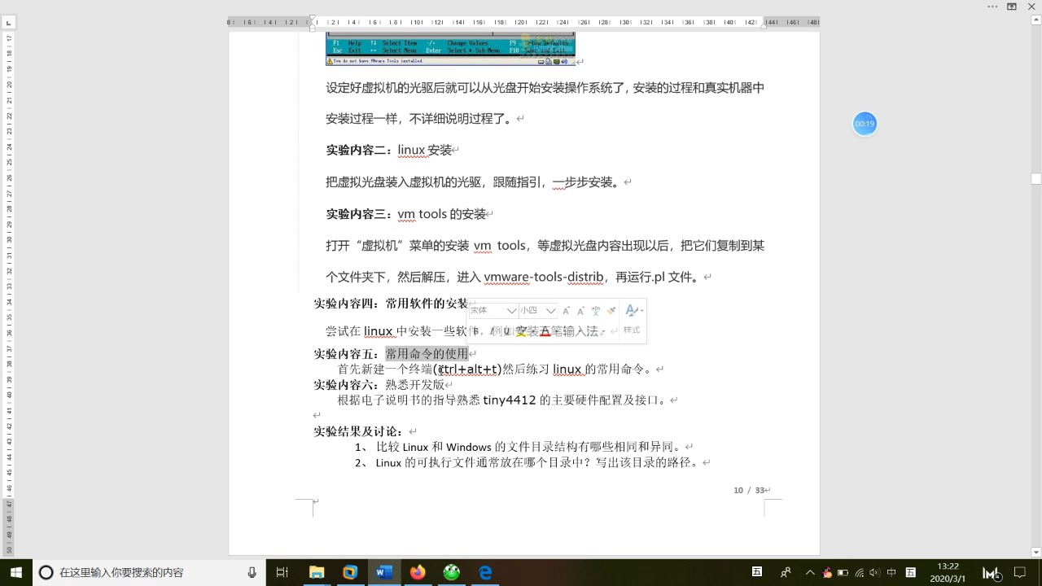Open the three-dot options menu
Image resolution: width=1042 pixels, height=586 pixels.
992,7
